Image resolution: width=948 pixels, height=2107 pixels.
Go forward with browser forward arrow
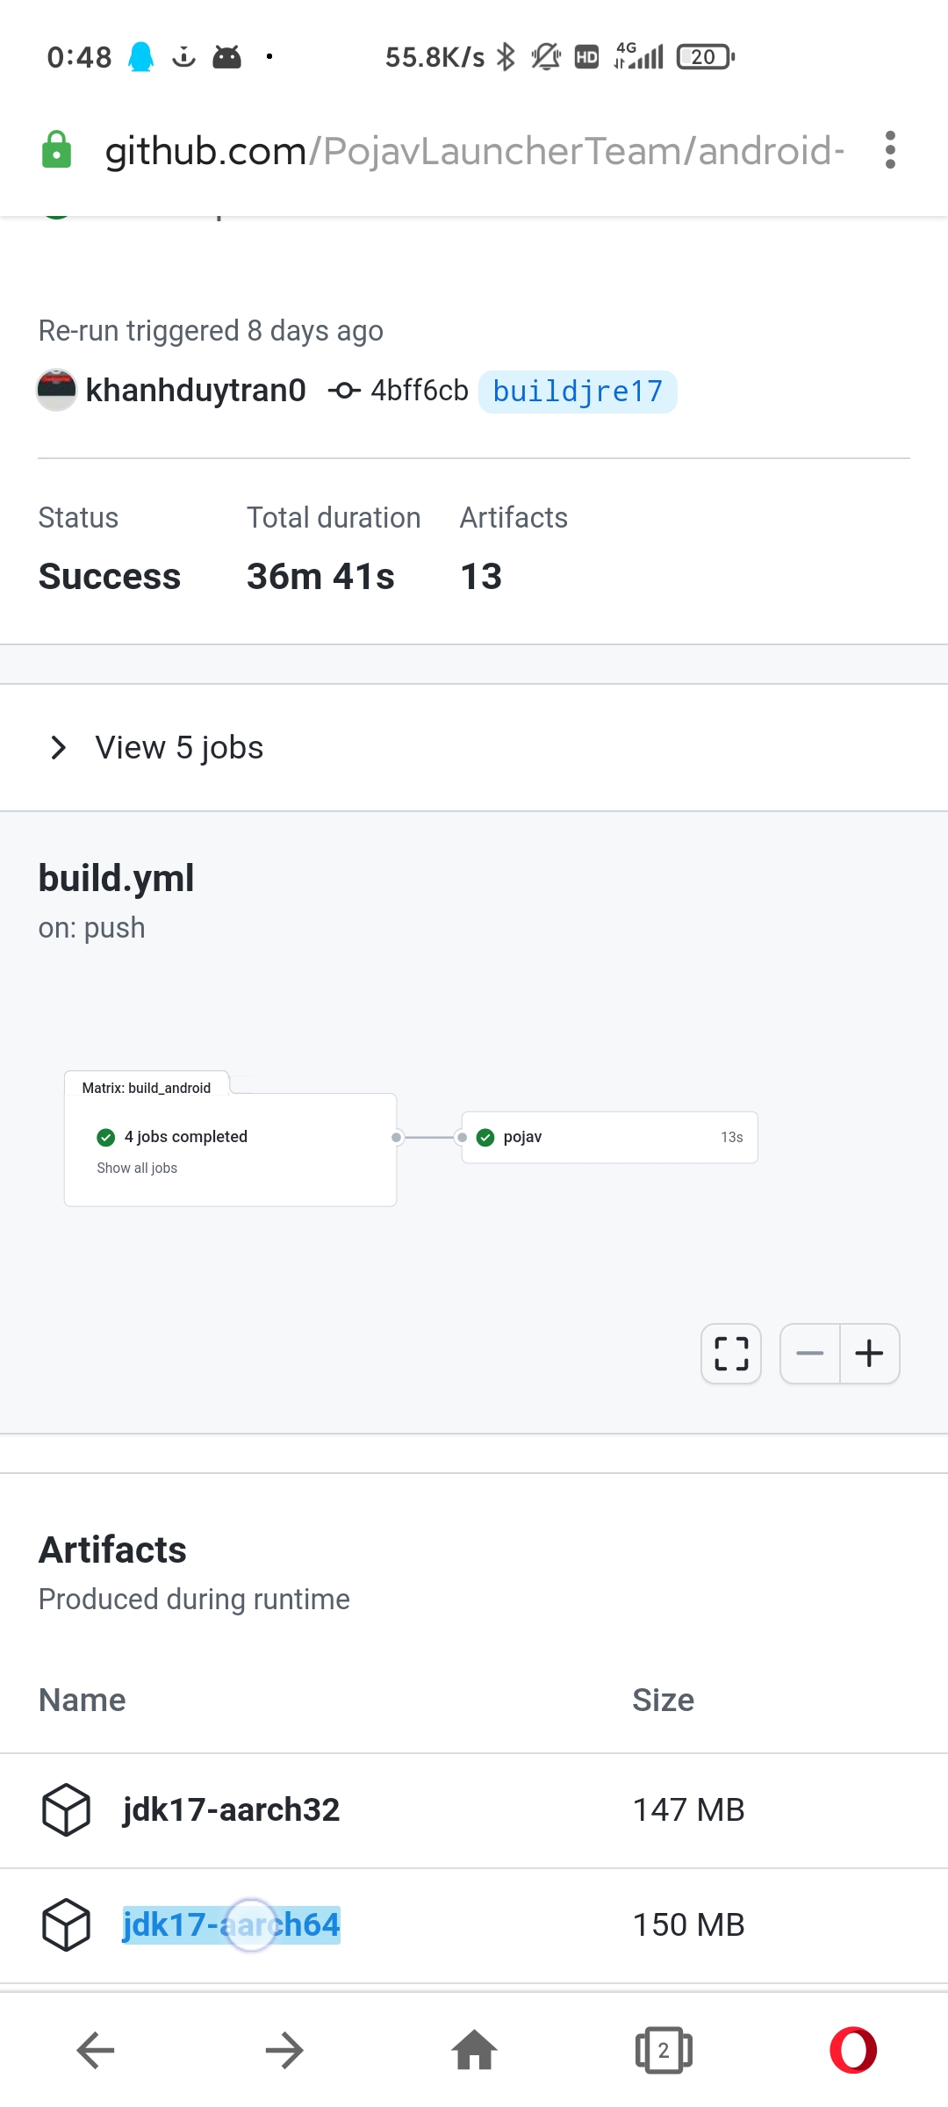point(284,2050)
